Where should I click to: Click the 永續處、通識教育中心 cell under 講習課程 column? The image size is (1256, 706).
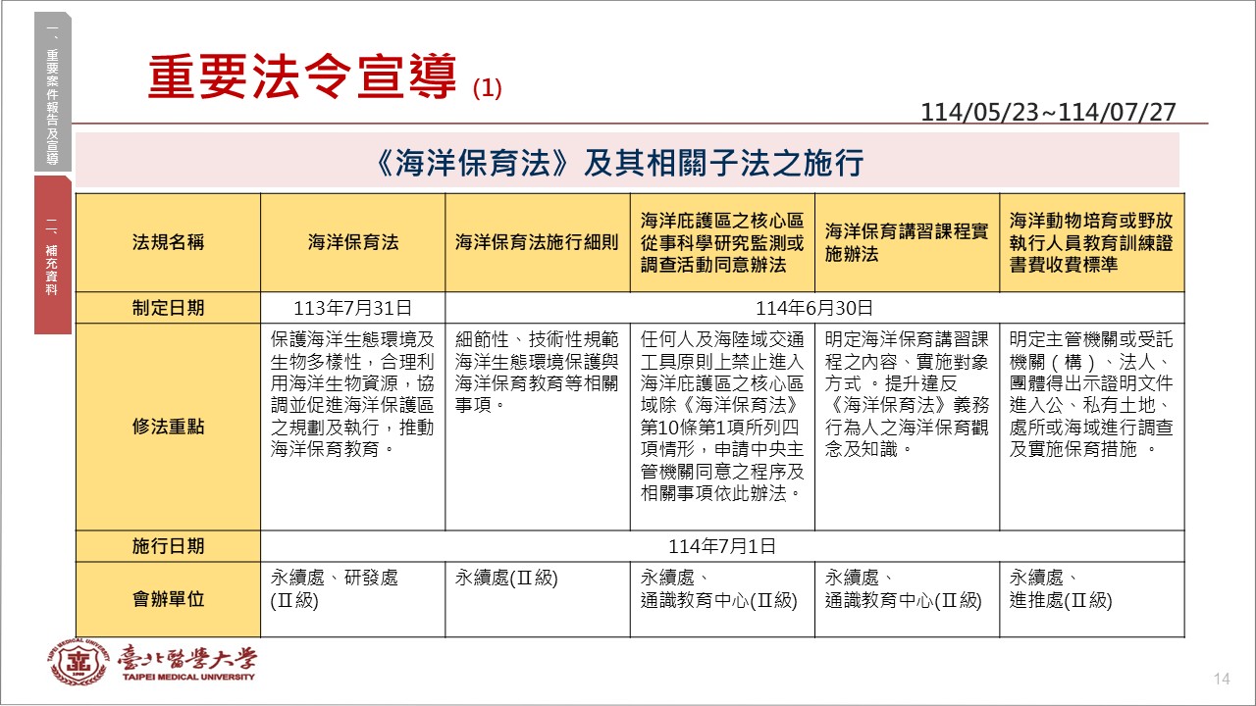(x=907, y=599)
